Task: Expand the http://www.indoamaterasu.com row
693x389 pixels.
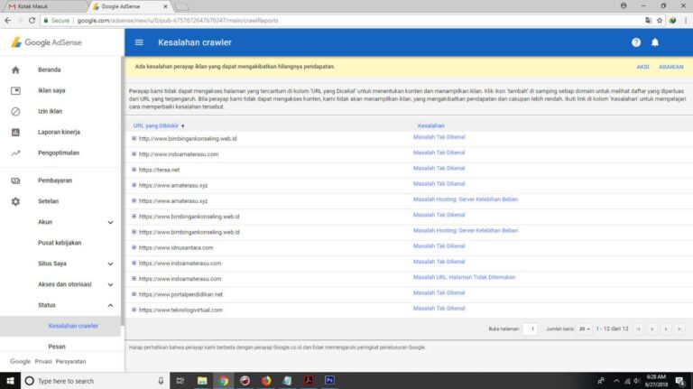Action: point(134,153)
